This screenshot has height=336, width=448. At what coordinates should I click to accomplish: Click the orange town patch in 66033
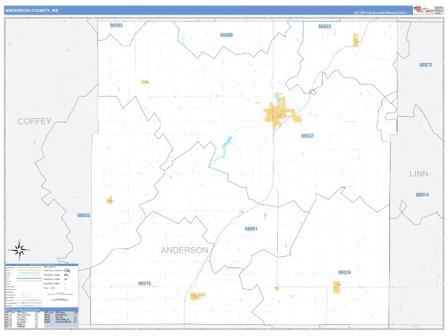[x=356, y=40]
